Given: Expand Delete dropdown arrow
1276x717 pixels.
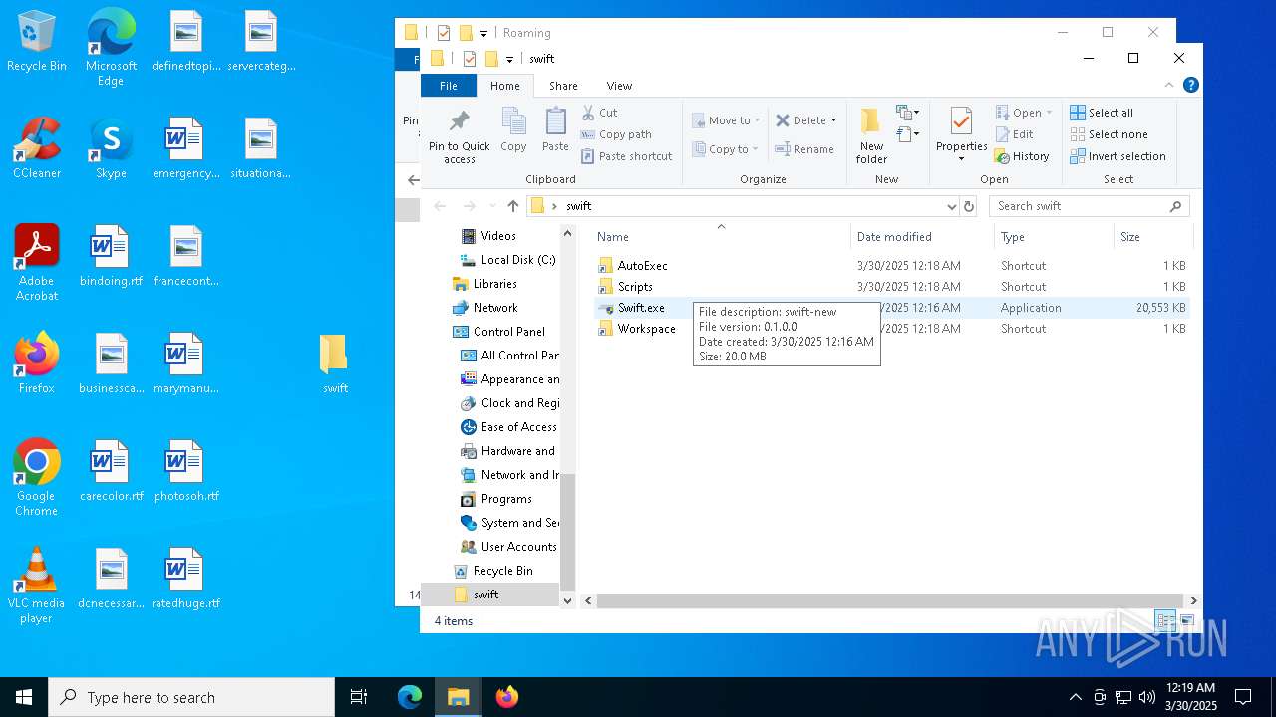Looking at the screenshot, I should click(x=833, y=120).
